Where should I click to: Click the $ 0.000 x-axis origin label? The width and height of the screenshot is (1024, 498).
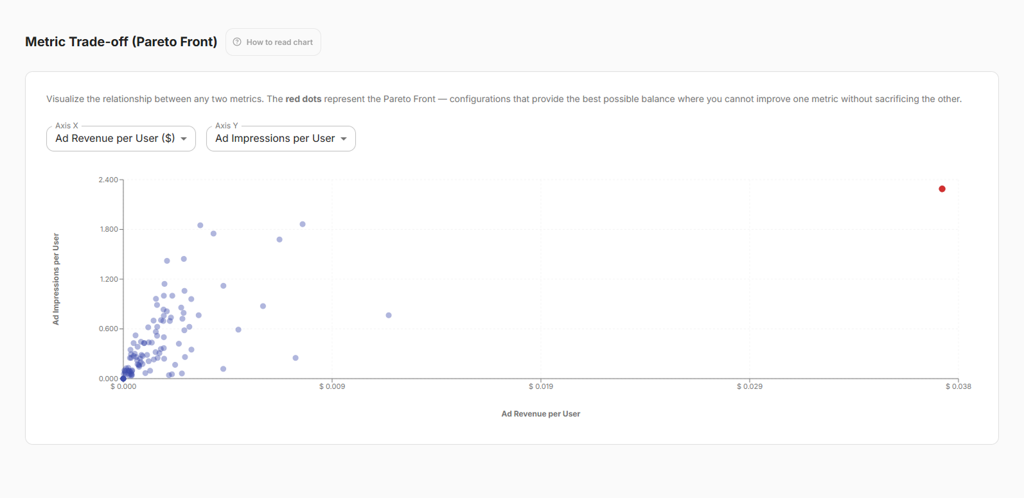(x=123, y=386)
